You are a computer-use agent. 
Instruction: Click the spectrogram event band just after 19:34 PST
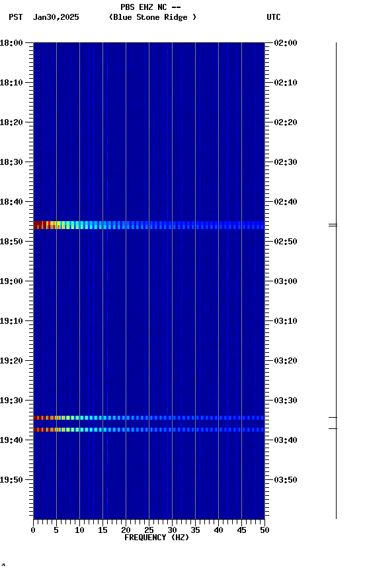[x=149, y=418]
